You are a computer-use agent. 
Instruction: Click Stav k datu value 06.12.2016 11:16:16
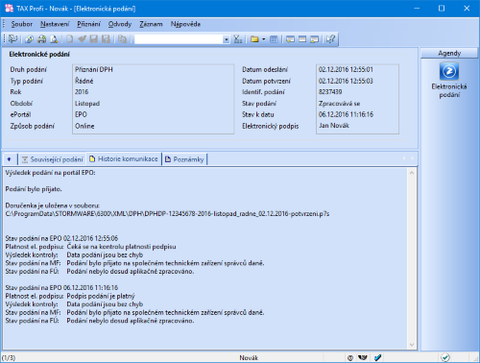coord(346,114)
